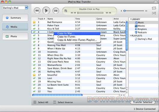The height and width of the screenshot is (112, 159).
Task: Switch to the Media section
Action: pyautogui.click(x=15, y=27)
